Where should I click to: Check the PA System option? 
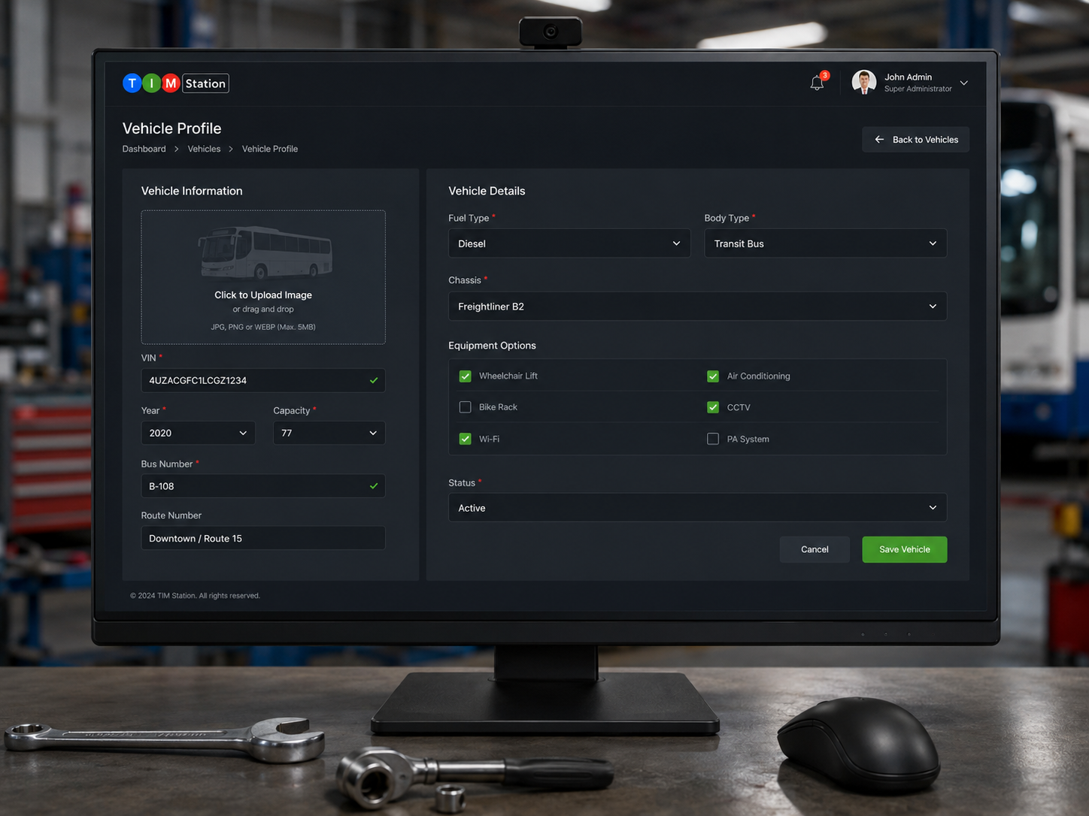click(x=713, y=439)
